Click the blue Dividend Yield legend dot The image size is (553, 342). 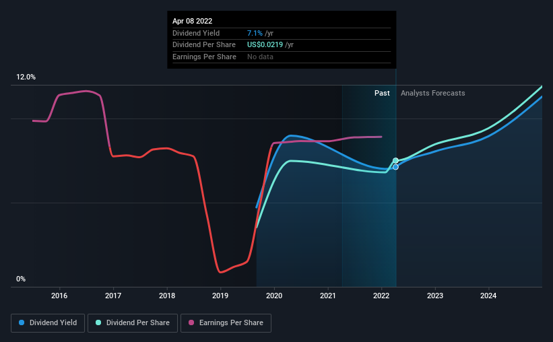pos(22,322)
